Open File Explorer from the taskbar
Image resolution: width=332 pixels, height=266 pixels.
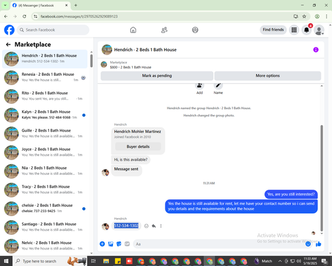pos(106,261)
